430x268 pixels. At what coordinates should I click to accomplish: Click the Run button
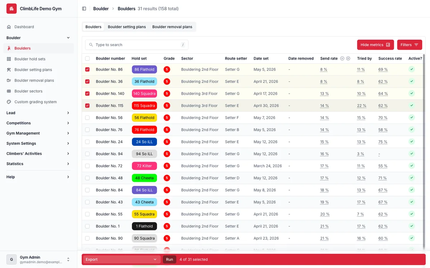[x=169, y=259]
